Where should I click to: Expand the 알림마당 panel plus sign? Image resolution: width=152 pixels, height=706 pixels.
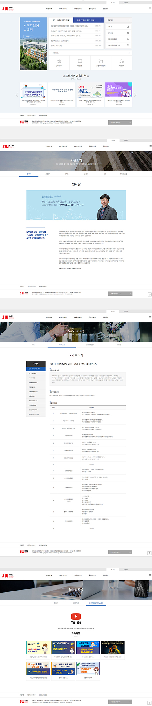(129, 20)
